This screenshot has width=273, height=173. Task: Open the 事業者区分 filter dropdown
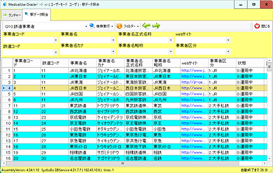tap(228, 52)
